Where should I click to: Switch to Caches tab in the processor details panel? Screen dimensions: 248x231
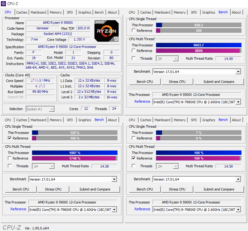click(x=22, y=12)
